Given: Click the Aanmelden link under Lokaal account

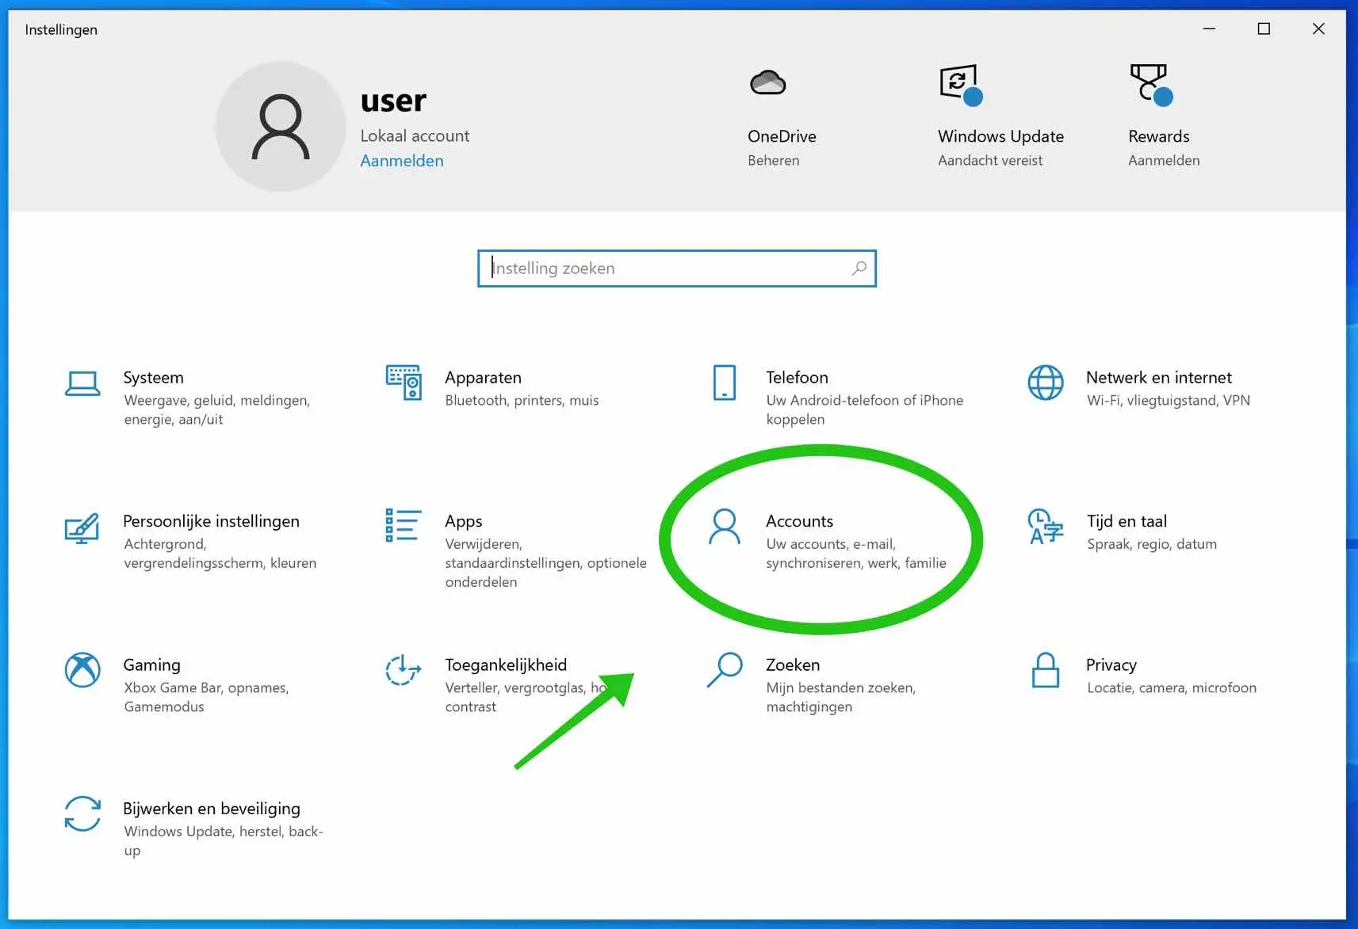Looking at the screenshot, I should click(402, 161).
